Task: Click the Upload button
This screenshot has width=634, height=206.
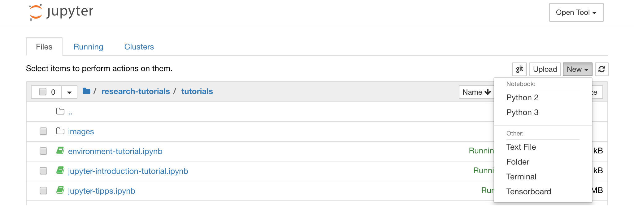Action: click(x=545, y=69)
